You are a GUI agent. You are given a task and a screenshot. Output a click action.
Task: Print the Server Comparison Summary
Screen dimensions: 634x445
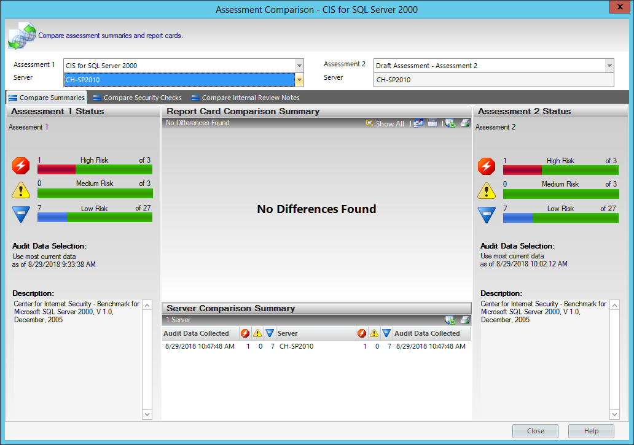465,320
